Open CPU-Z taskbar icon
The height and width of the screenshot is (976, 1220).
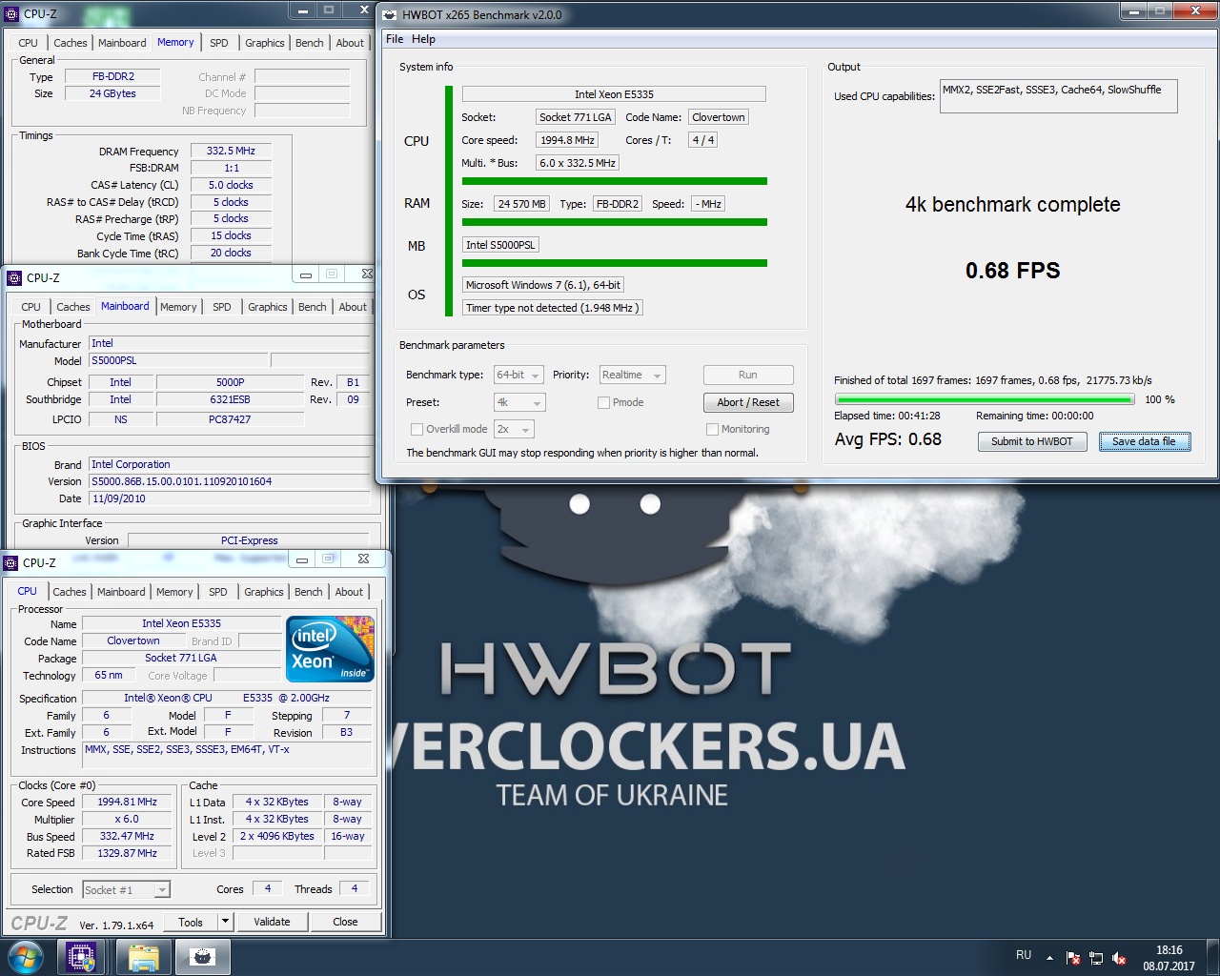[81, 957]
